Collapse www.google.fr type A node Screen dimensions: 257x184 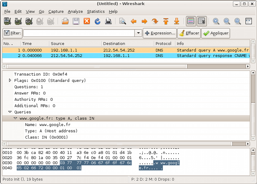15,118
